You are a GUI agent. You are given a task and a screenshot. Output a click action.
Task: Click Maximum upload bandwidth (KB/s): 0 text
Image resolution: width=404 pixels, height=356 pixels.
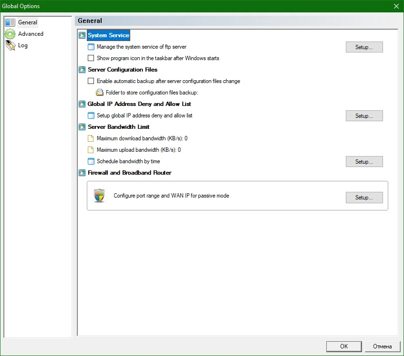pyautogui.click(x=139, y=150)
